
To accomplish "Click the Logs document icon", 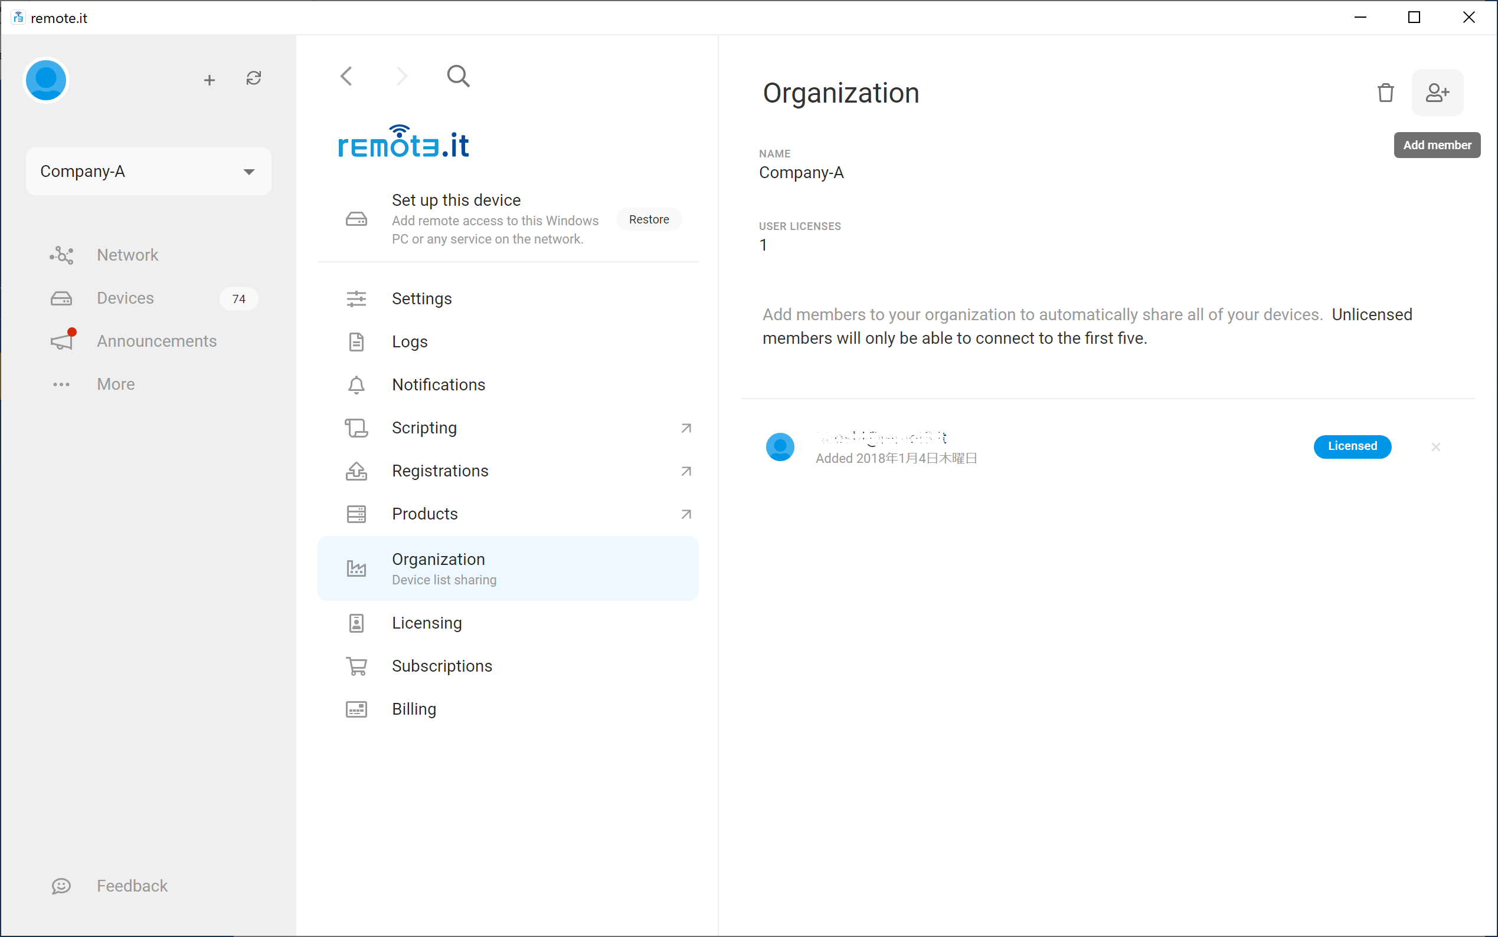I will click(356, 341).
